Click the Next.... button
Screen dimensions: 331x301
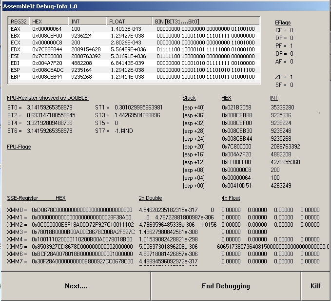(76, 286)
